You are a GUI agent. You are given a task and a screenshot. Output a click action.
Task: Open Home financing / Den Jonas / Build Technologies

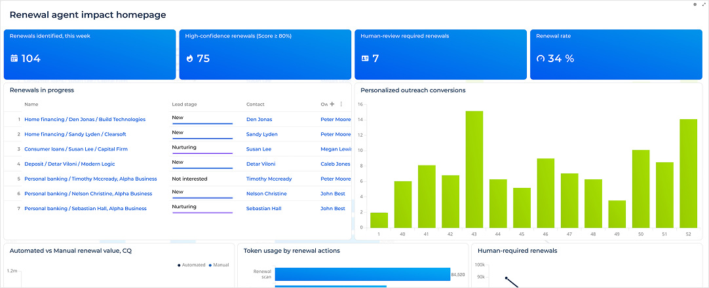click(x=85, y=119)
